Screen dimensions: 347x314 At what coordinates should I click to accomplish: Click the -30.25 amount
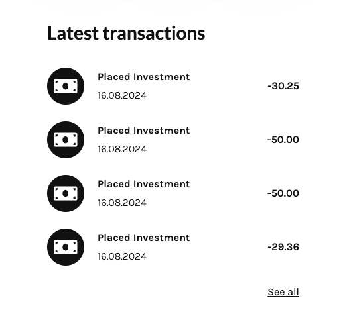283,86
